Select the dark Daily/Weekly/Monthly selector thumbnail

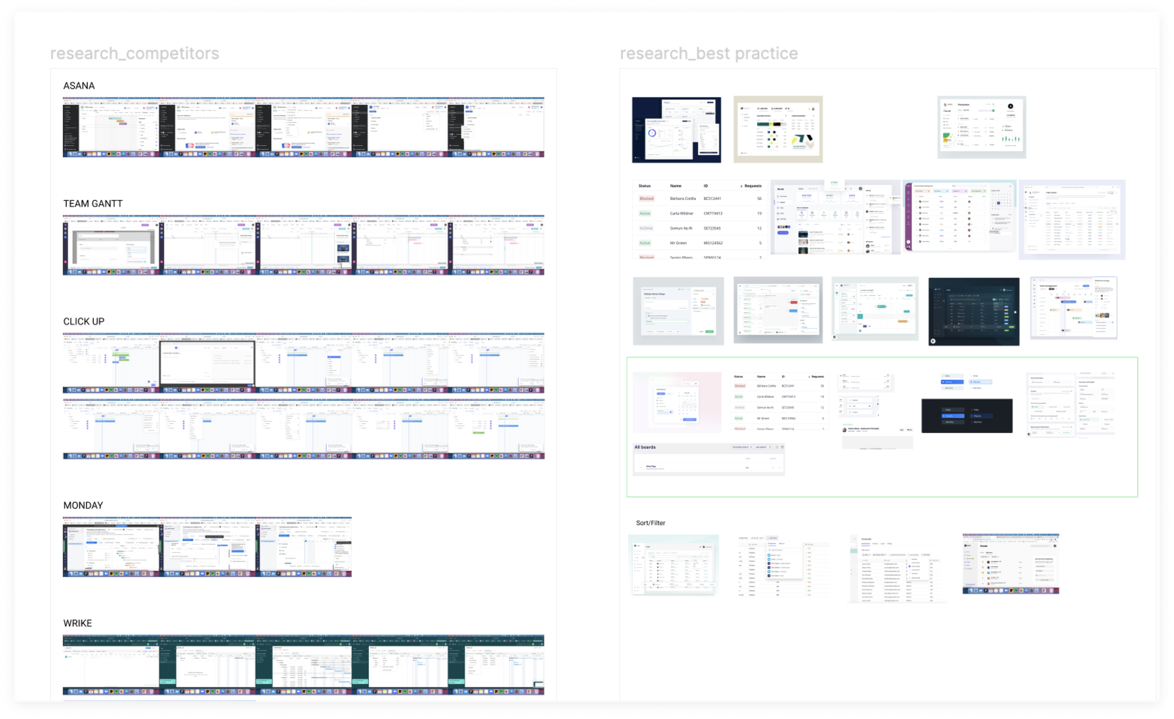pyautogui.click(x=967, y=416)
